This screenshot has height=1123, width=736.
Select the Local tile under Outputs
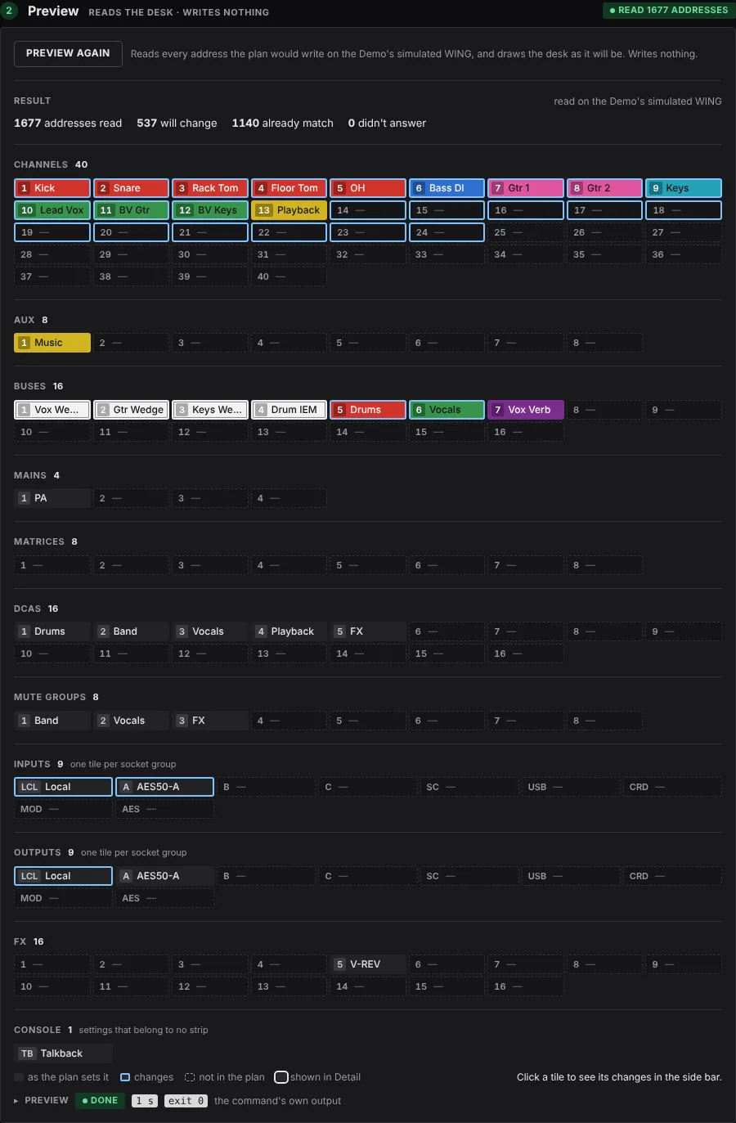pos(63,876)
